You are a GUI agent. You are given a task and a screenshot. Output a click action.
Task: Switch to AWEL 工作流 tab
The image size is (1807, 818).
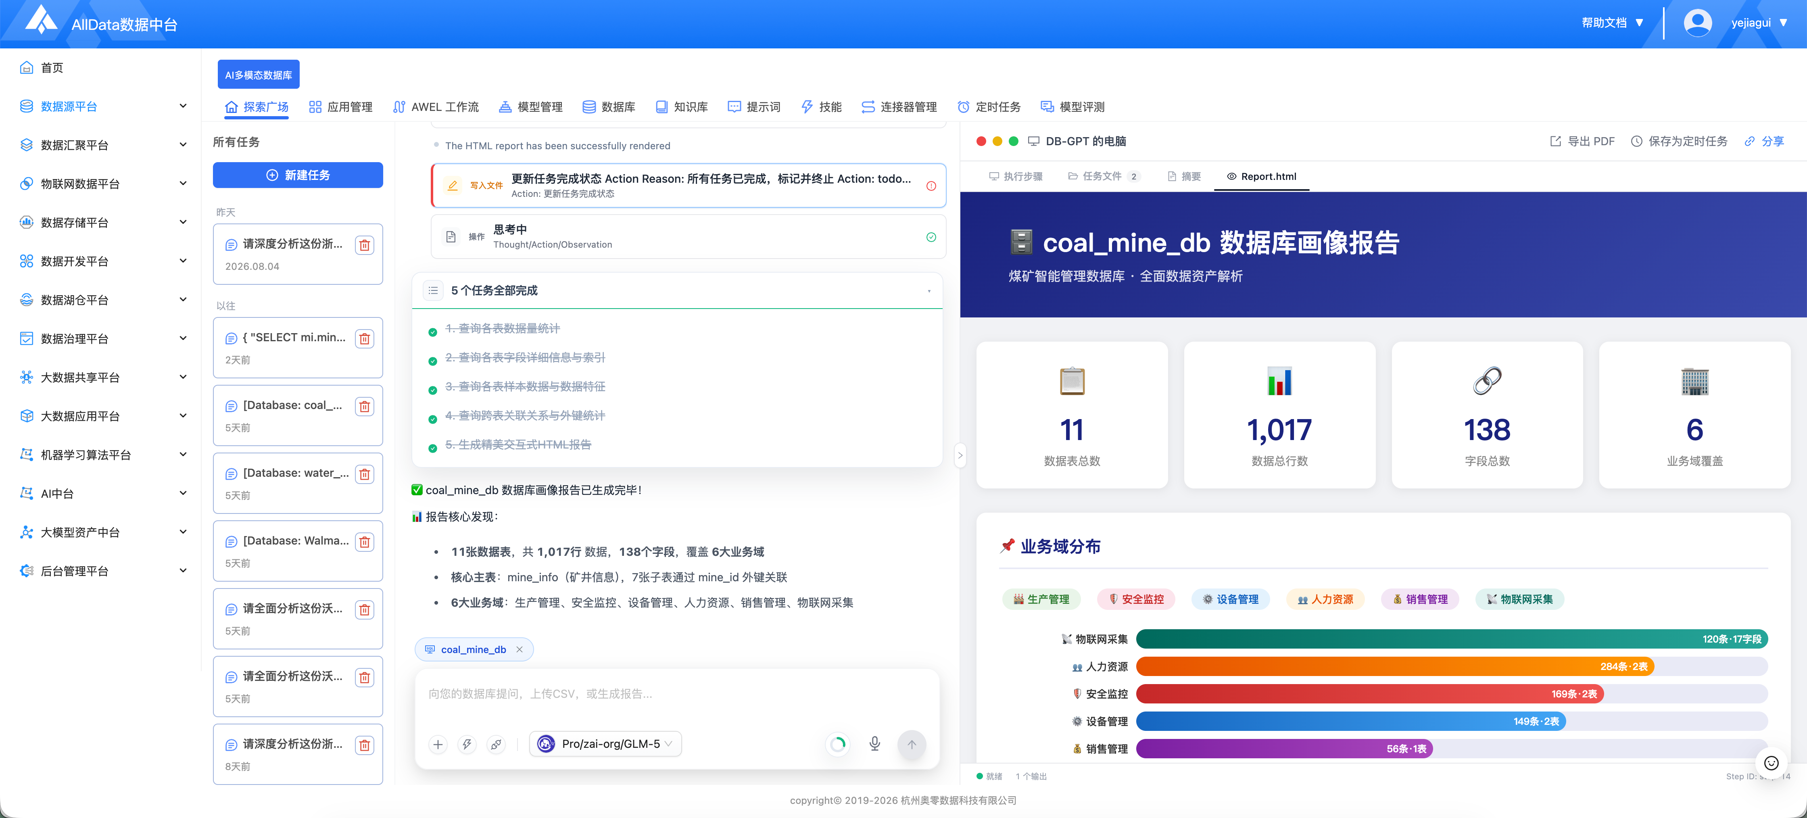click(436, 106)
